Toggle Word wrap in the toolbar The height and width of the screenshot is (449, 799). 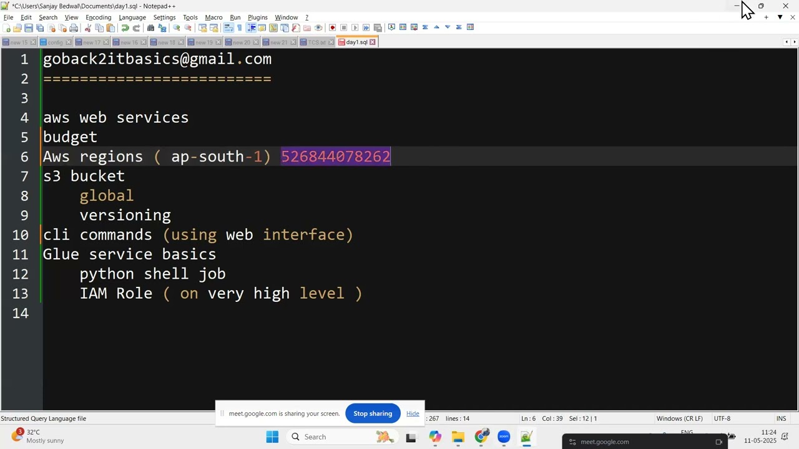click(228, 27)
